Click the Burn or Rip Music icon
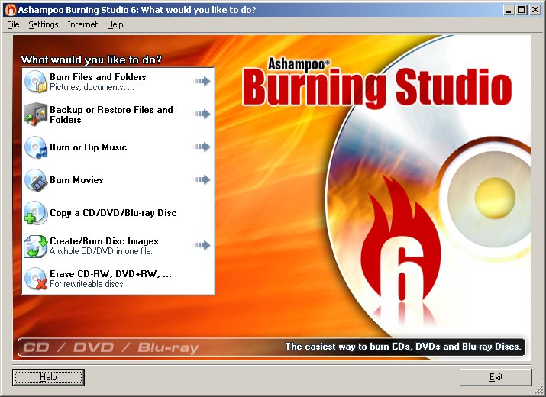546x397 pixels. [x=36, y=147]
